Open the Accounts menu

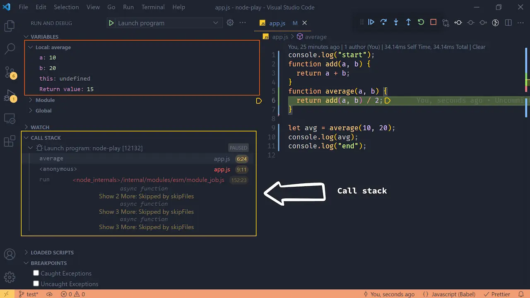(10, 255)
